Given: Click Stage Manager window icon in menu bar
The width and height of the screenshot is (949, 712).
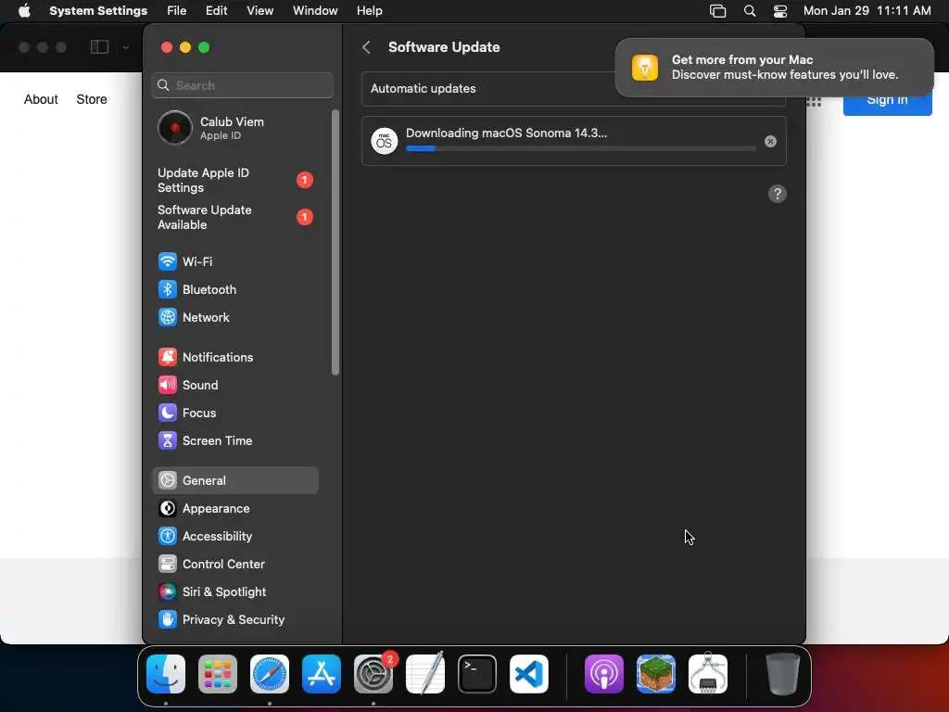Looking at the screenshot, I should pos(718,11).
